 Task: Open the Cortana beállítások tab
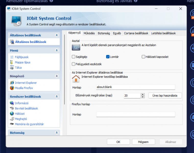point(136,33)
